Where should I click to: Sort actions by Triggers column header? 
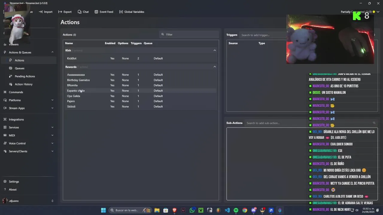pos(136,43)
